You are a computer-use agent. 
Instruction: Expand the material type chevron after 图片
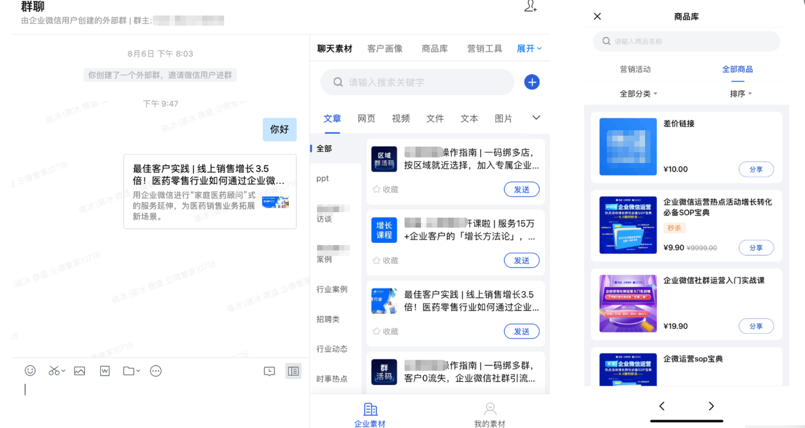536,118
